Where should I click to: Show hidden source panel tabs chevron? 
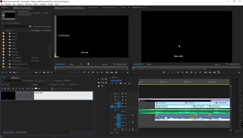[x=129, y=7]
